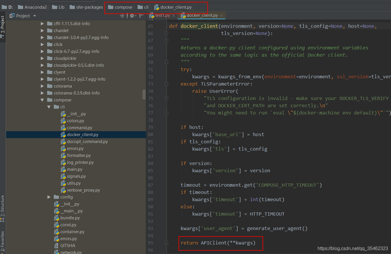Select the GITSHA text file icon
This screenshot has width=391, height=254.
(57, 246)
